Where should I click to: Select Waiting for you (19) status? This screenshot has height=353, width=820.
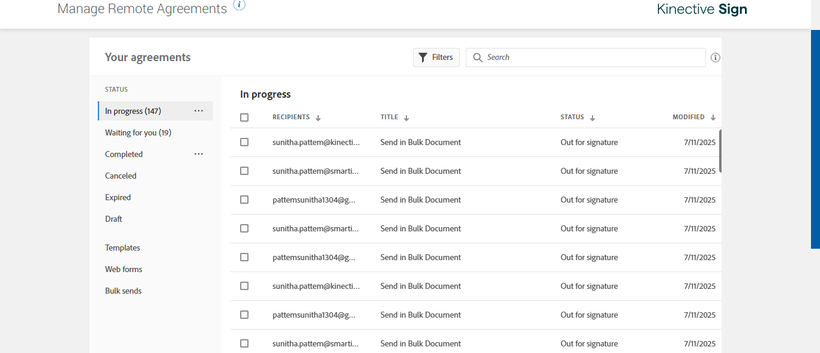pyautogui.click(x=138, y=132)
